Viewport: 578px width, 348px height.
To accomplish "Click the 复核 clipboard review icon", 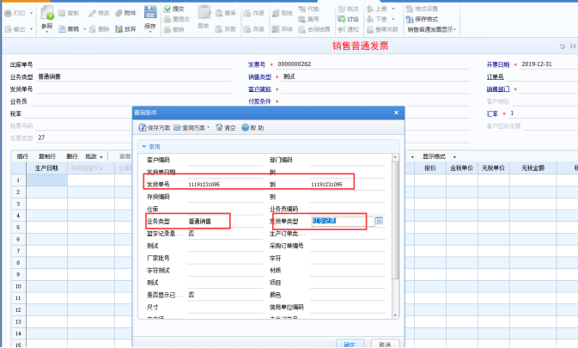I will [204, 12].
